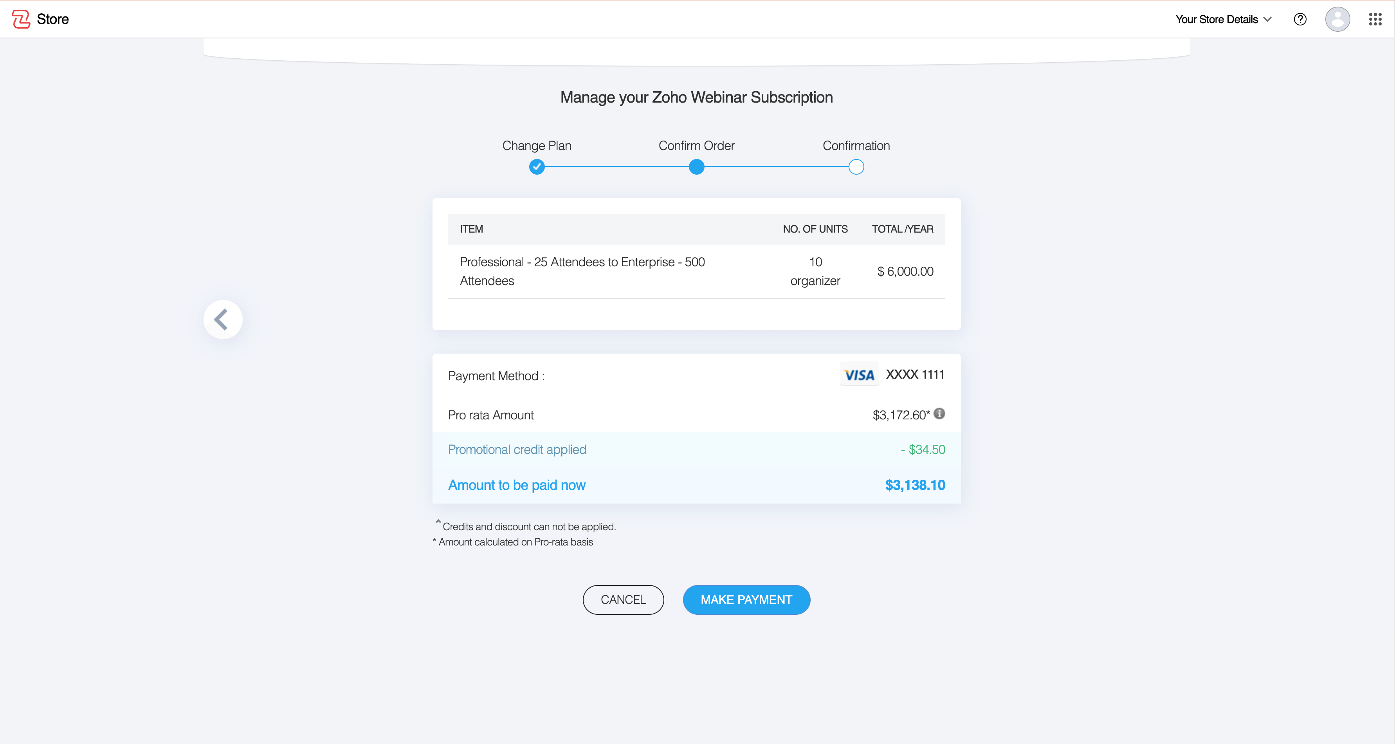Click the Zoho Store logo icon
The height and width of the screenshot is (744, 1395).
(x=21, y=19)
